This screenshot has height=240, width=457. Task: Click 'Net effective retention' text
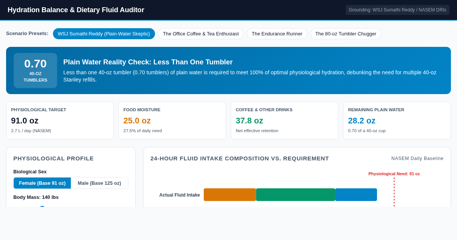pyautogui.click(x=257, y=131)
